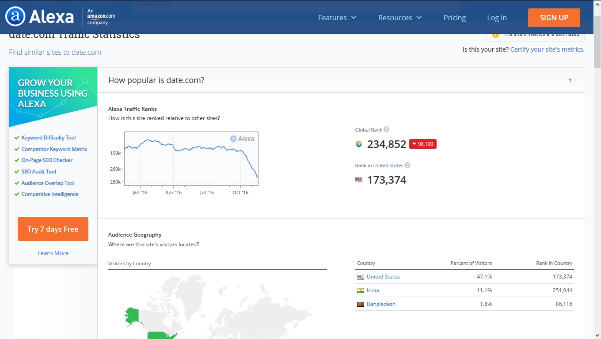Screen dimensions: 601x339
Task: Open the Competitor Keyword Matrix link
Action: tap(54, 149)
